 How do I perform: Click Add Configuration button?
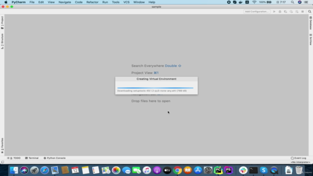[257, 12]
